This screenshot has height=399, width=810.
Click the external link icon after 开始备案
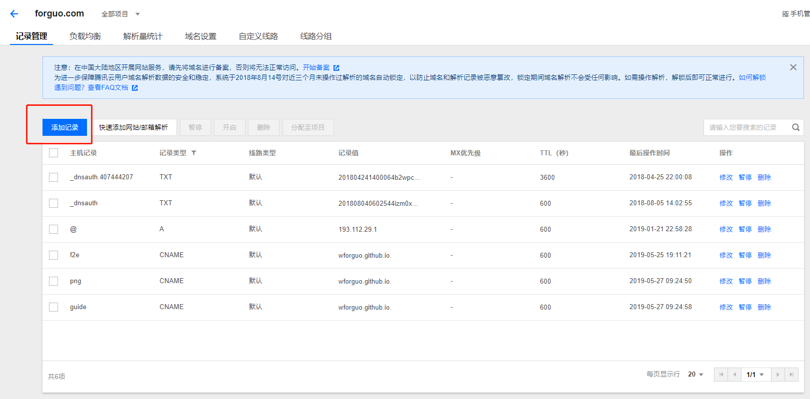click(x=336, y=68)
